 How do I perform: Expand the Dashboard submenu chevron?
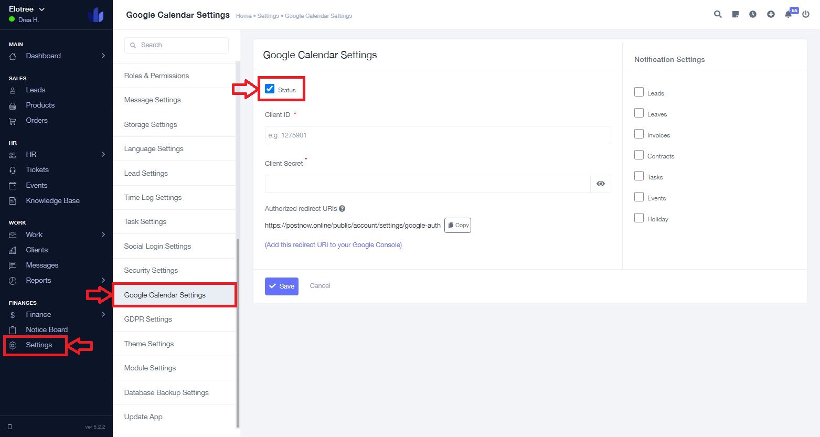pos(103,56)
